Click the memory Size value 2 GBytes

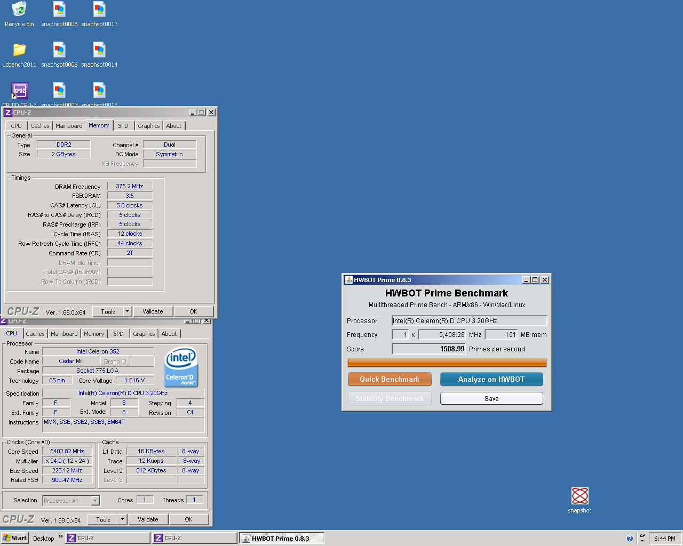[x=63, y=154]
